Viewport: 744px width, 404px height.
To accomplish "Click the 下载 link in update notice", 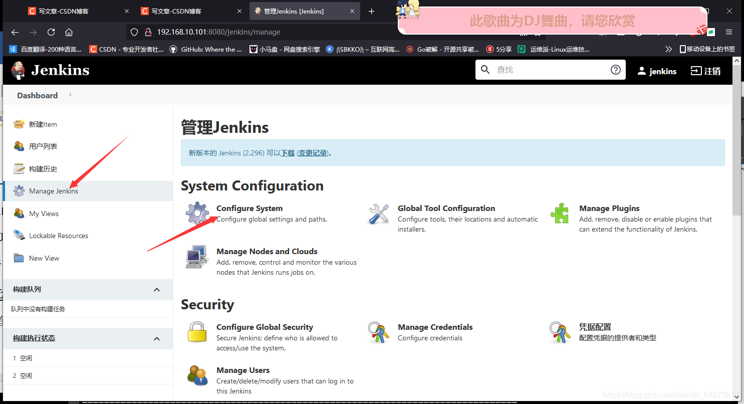I will tap(288, 153).
